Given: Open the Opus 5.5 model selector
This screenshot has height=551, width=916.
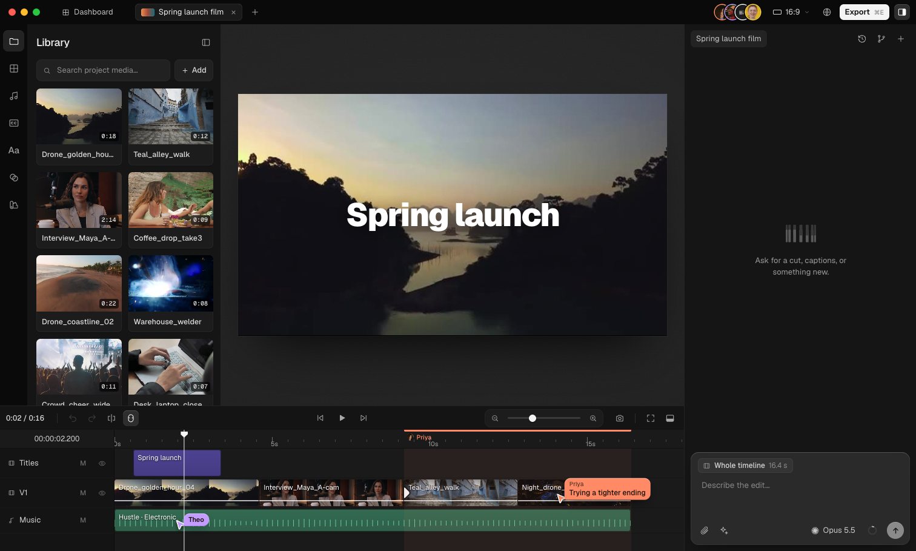Looking at the screenshot, I should coord(833,530).
